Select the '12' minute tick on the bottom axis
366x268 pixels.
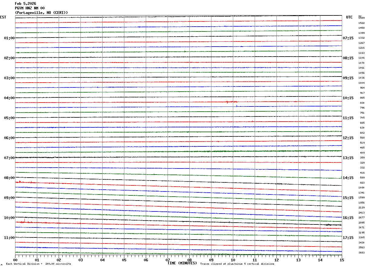click(x=277, y=260)
